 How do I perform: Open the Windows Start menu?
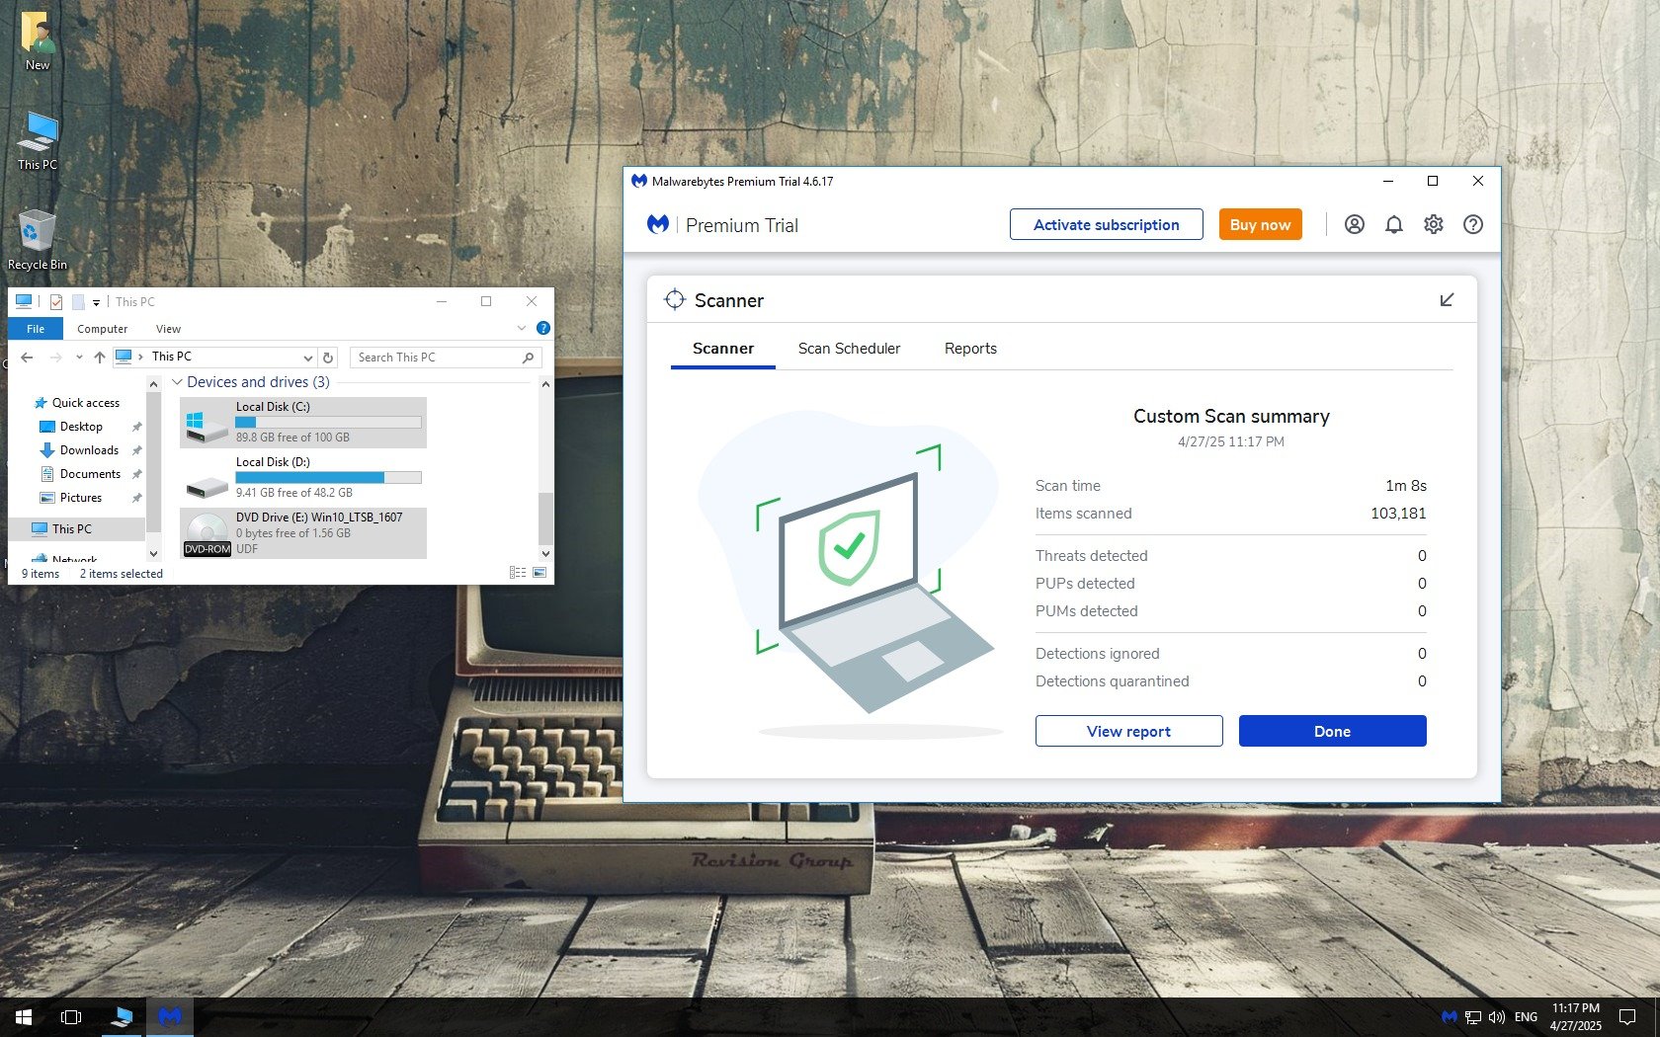click(24, 1016)
